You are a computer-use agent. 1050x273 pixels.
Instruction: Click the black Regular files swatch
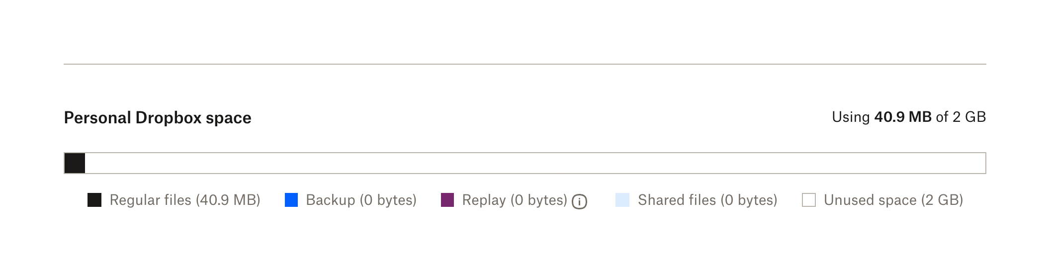pos(94,200)
